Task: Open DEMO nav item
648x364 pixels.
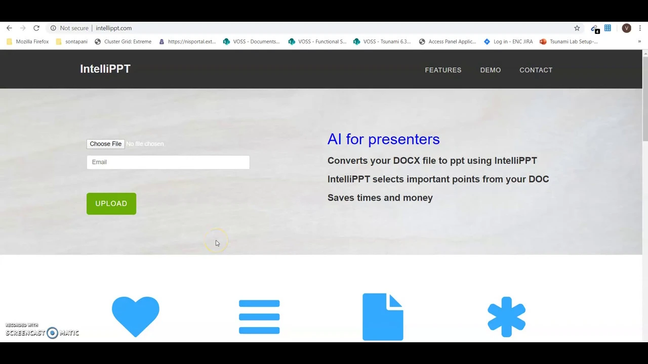Action: pos(491,70)
